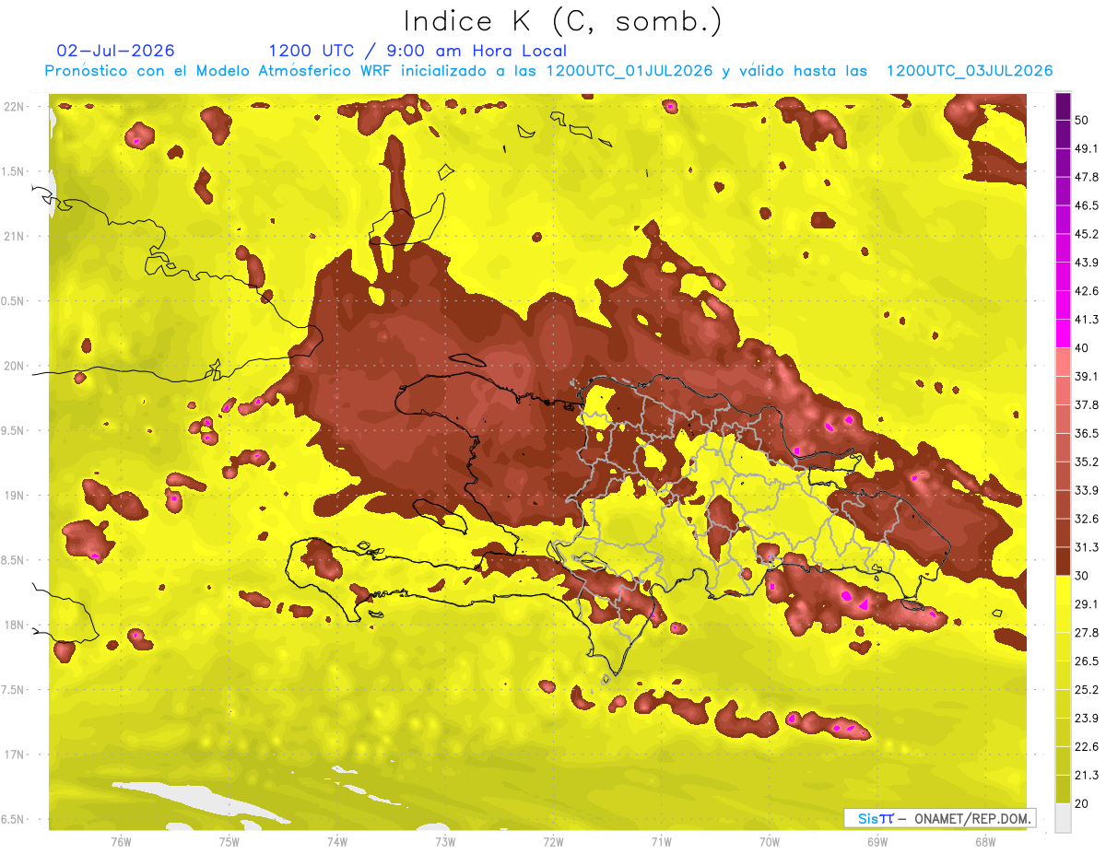Click latitude label "21N"
Image resolution: width=1106 pixels, height=854 pixels.
[x=14, y=236]
